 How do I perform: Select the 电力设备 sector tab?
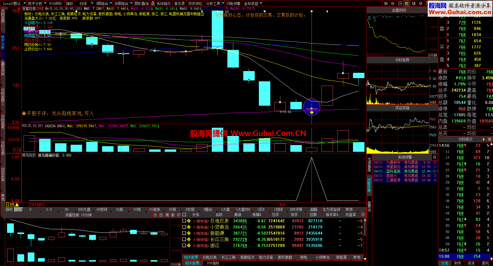(x=266, y=257)
